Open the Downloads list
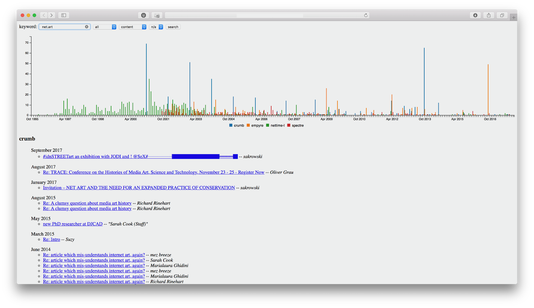534x308 pixels. tap(475, 15)
